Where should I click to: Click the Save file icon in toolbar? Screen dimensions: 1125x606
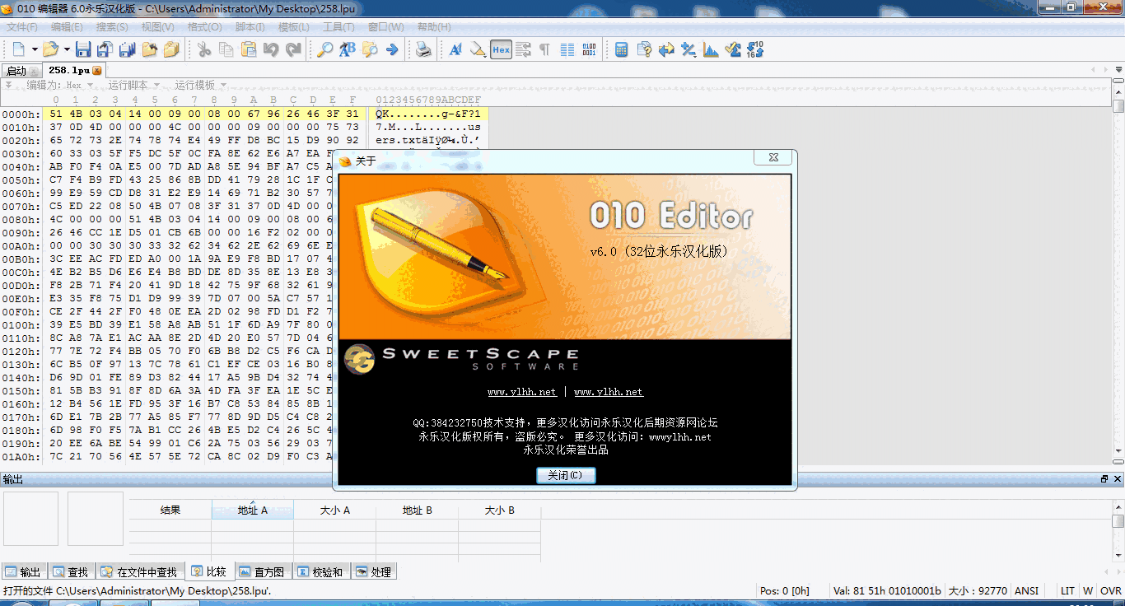click(x=83, y=49)
